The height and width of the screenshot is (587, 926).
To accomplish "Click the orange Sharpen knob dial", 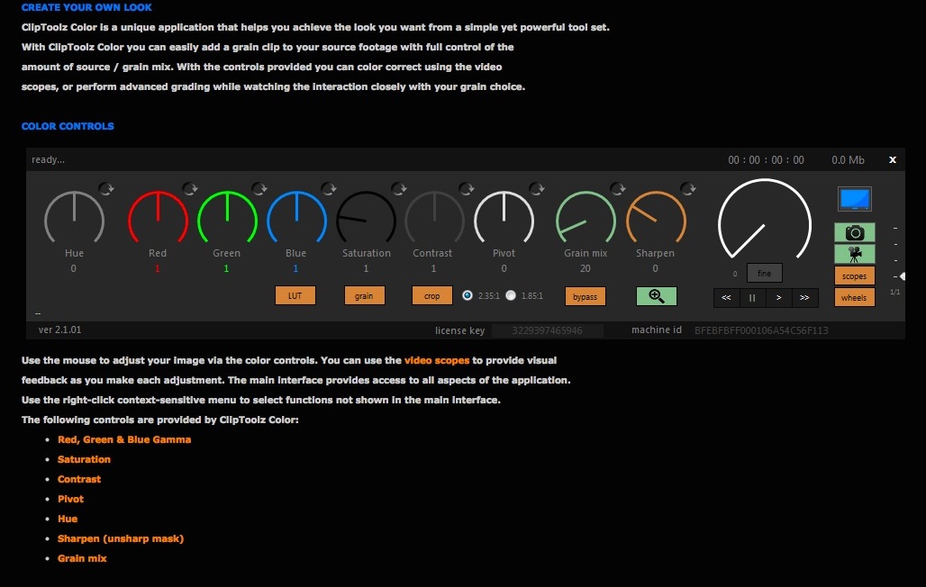I will tap(656, 217).
